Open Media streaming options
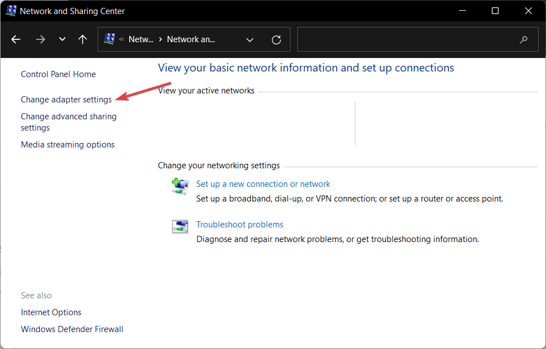Screen dimensions: 546x349 (x=68, y=145)
